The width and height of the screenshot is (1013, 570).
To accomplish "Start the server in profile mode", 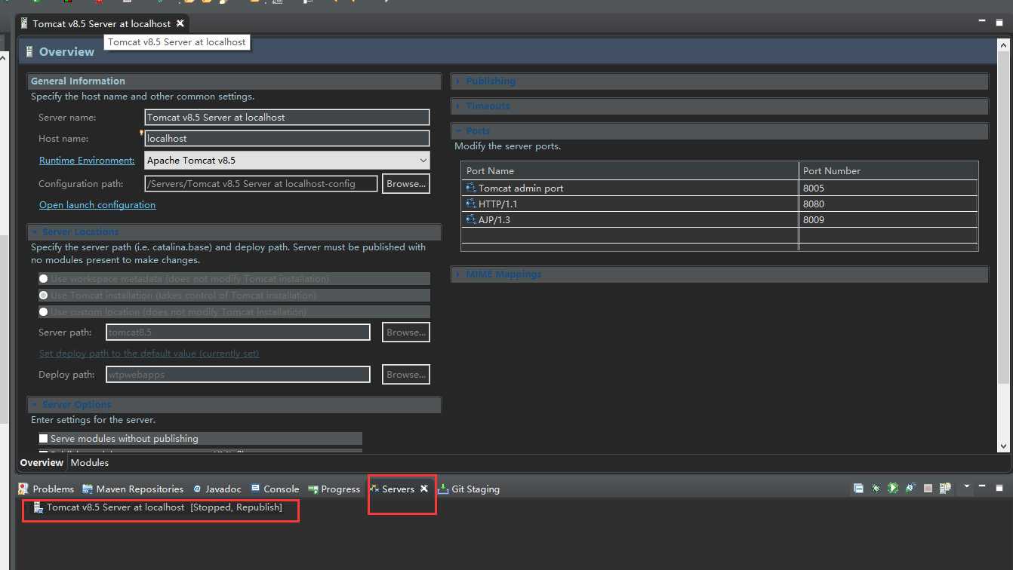I will [x=910, y=489].
